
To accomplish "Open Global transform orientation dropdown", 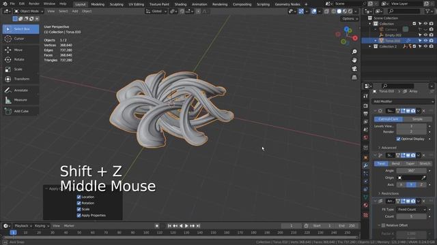I will (x=156, y=12).
